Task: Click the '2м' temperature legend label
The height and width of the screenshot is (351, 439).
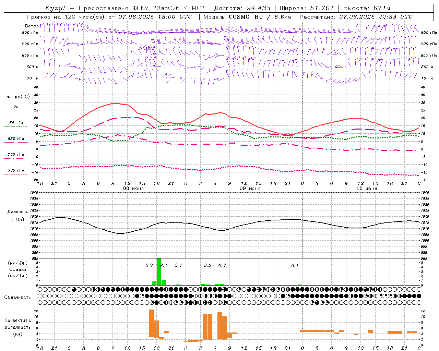Action: click(x=16, y=107)
